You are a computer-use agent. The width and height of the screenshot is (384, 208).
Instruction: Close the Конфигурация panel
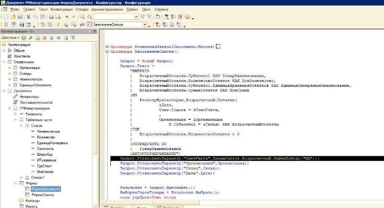tap(95, 31)
